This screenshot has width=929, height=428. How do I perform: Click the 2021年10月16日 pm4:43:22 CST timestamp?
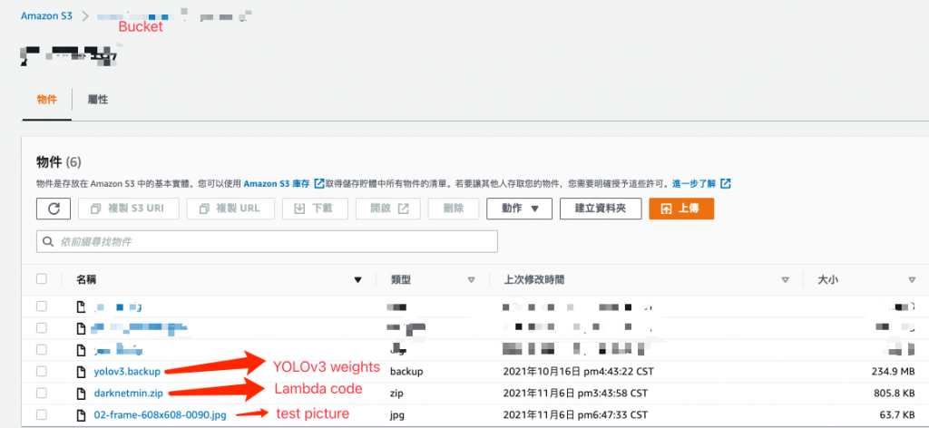578,372
